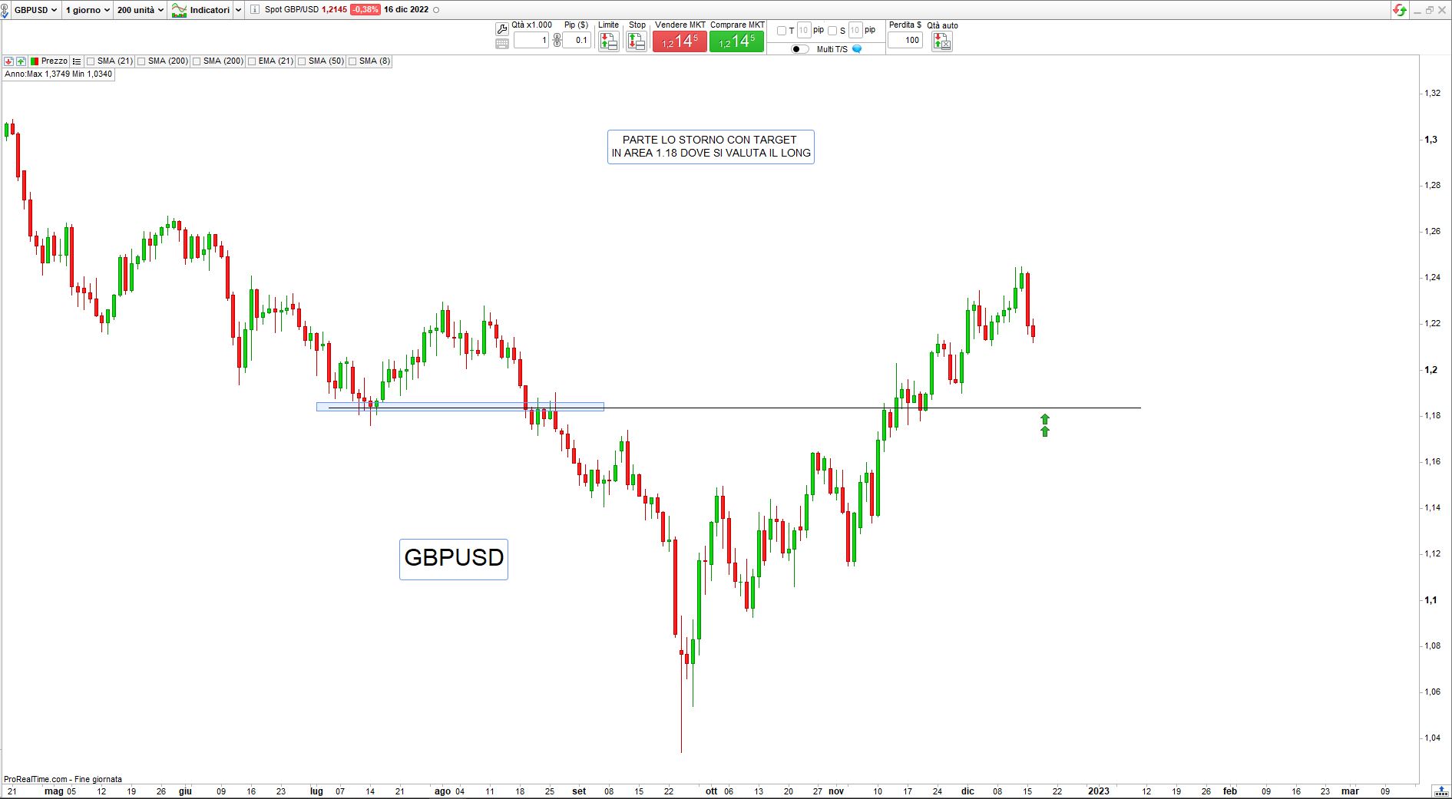Click the Pip ($) input field
The width and height of the screenshot is (1452, 799).
[577, 40]
